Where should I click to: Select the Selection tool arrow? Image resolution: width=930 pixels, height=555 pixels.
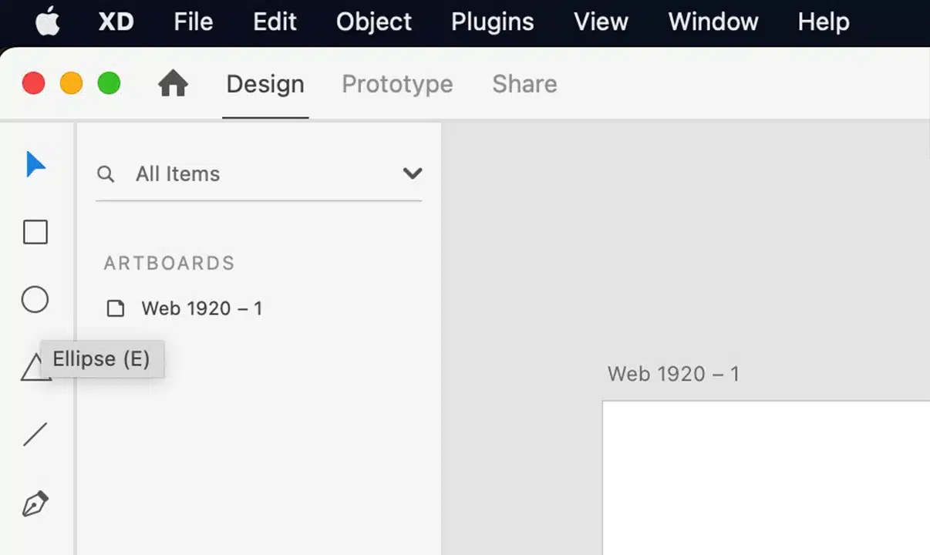pyautogui.click(x=35, y=164)
